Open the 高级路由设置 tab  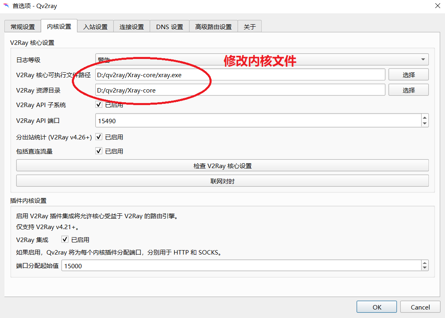(x=213, y=27)
